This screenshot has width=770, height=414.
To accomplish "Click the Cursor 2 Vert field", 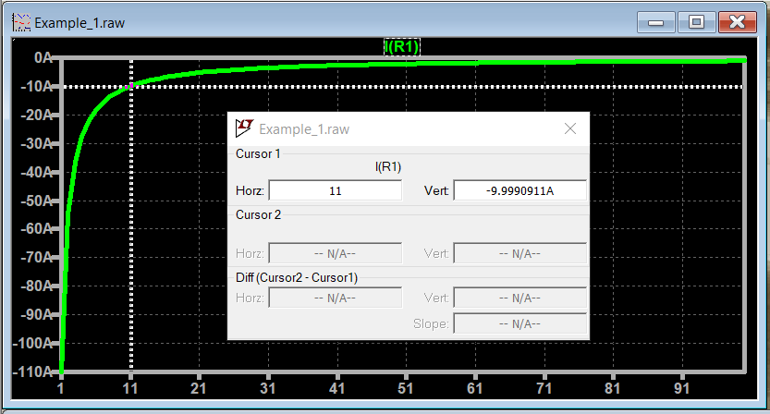I will 519,253.
